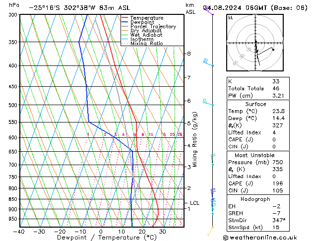Click the 300 hPa pressure label
The width and height of the screenshot is (312, 241).
(x=14, y=15)
